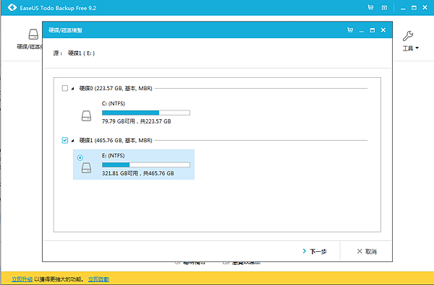Select the C: (NTFS) label
The height and width of the screenshot is (285, 434).
click(114, 104)
